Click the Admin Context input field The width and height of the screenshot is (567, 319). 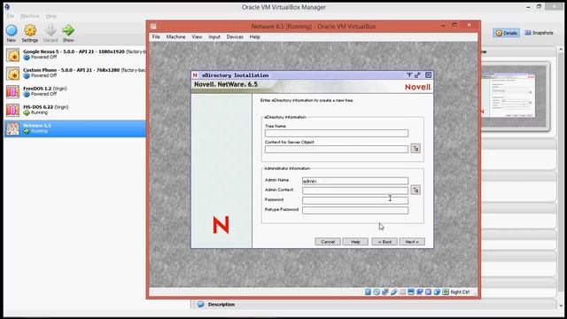pos(355,191)
